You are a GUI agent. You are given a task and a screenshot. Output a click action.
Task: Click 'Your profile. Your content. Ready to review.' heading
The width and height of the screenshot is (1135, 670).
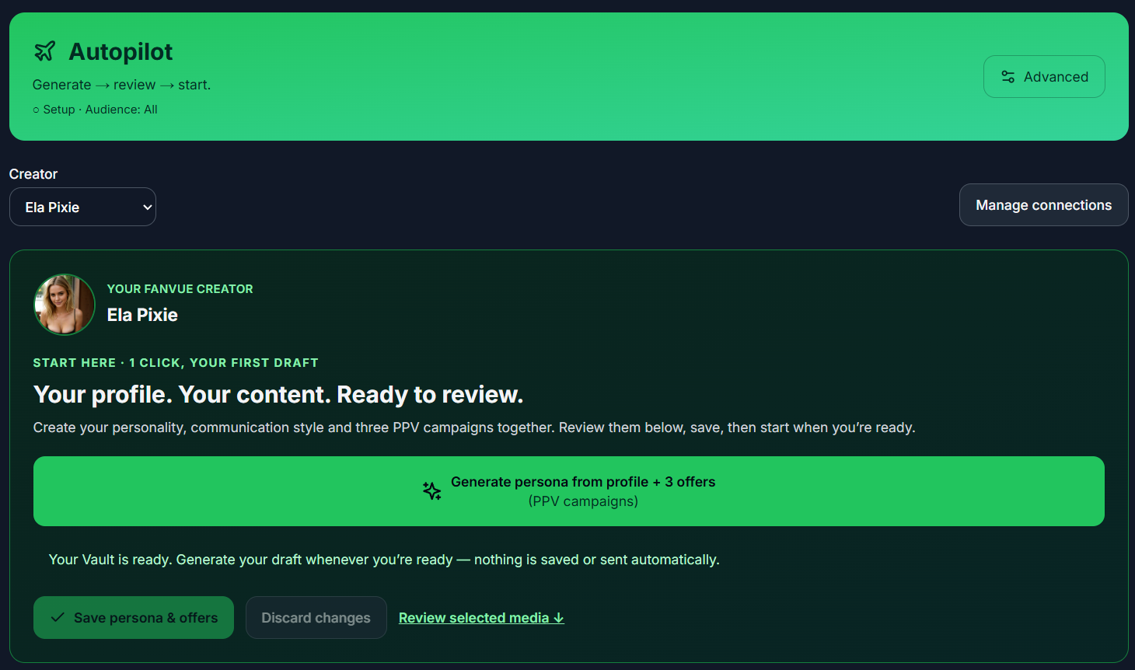click(x=278, y=395)
